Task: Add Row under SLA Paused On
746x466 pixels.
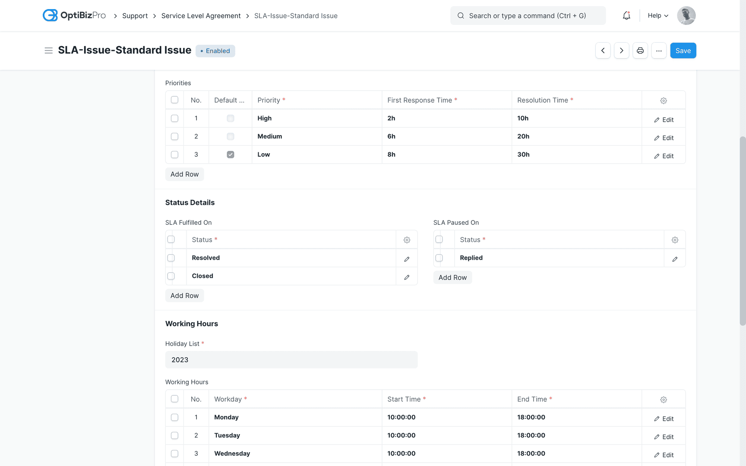Action: [452, 277]
